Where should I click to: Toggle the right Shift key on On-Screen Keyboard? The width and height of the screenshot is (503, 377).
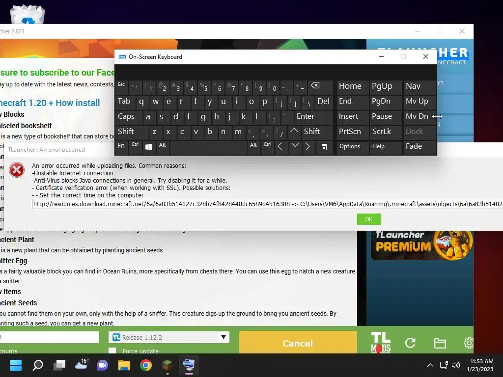tap(317, 132)
